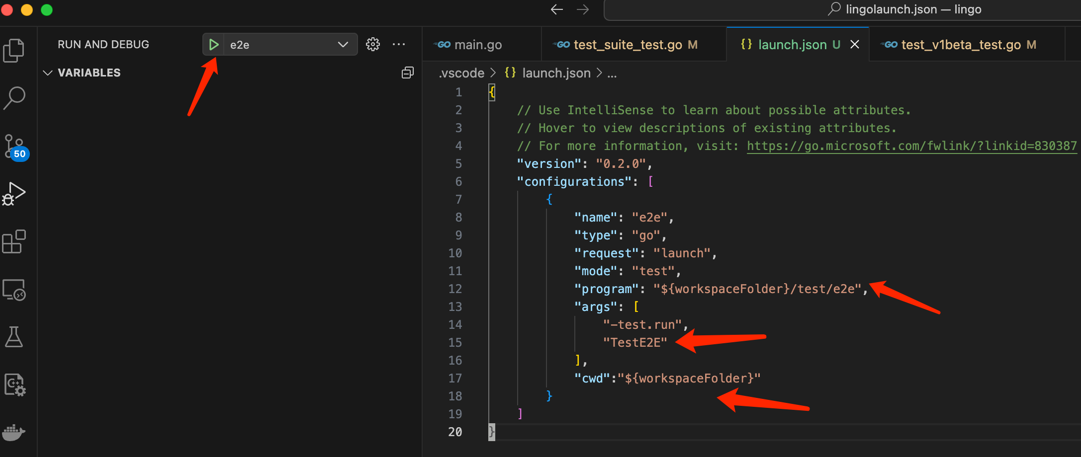Click the macOS green zoom window button
This screenshot has width=1081, height=457.
(47, 9)
